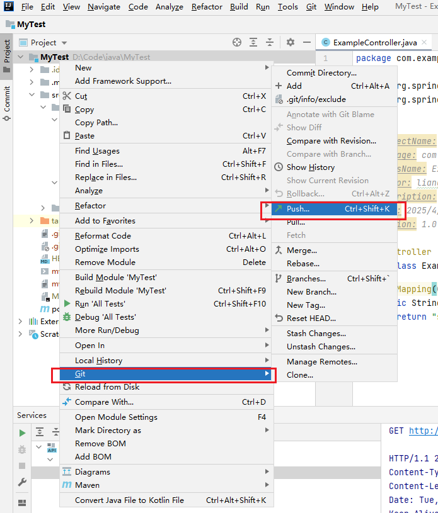Click Branches... in Git submenu
This screenshot has height=513, width=438.
tap(334, 278)
